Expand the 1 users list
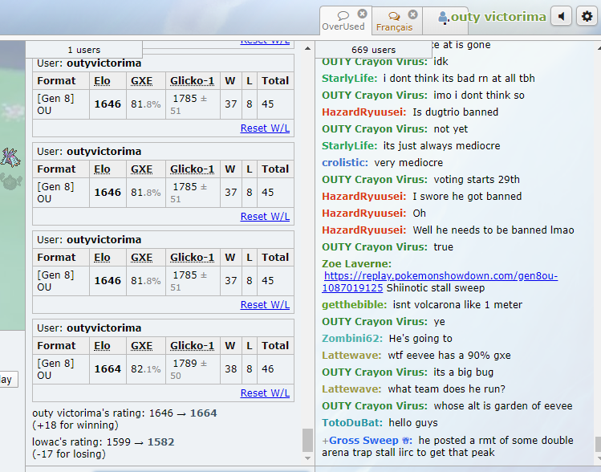Screen dimensions: 601x472 point(84,50)
